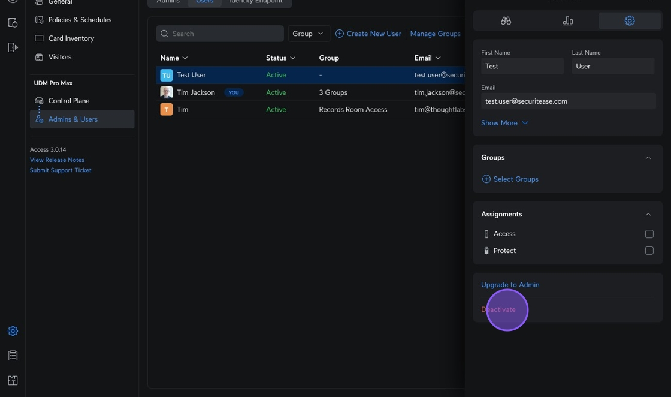Open Card Inventory from the sidebar
This screenshot has width=671, height=397.
pos(71,38)
